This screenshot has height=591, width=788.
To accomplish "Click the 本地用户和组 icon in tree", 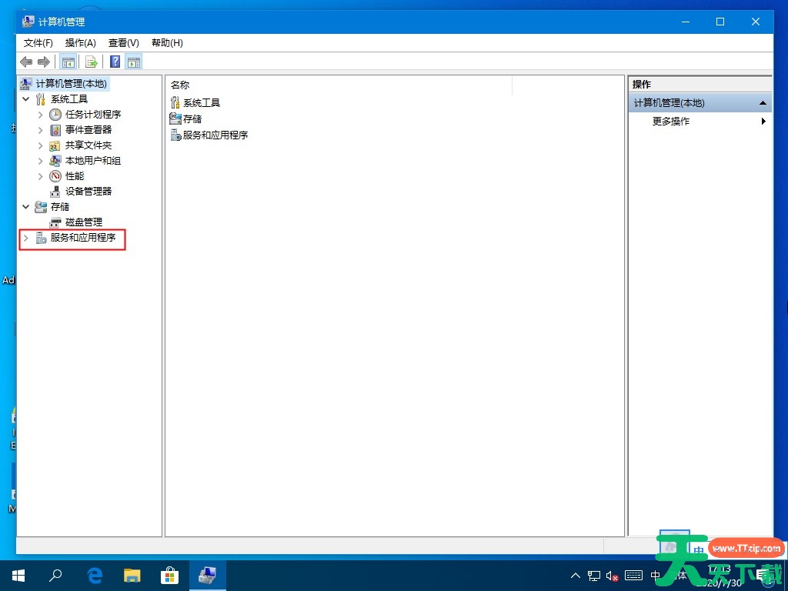I will (x=55, y=161).
